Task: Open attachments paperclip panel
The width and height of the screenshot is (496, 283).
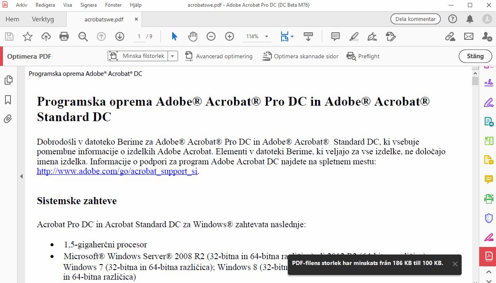Action: click(8, 119)
